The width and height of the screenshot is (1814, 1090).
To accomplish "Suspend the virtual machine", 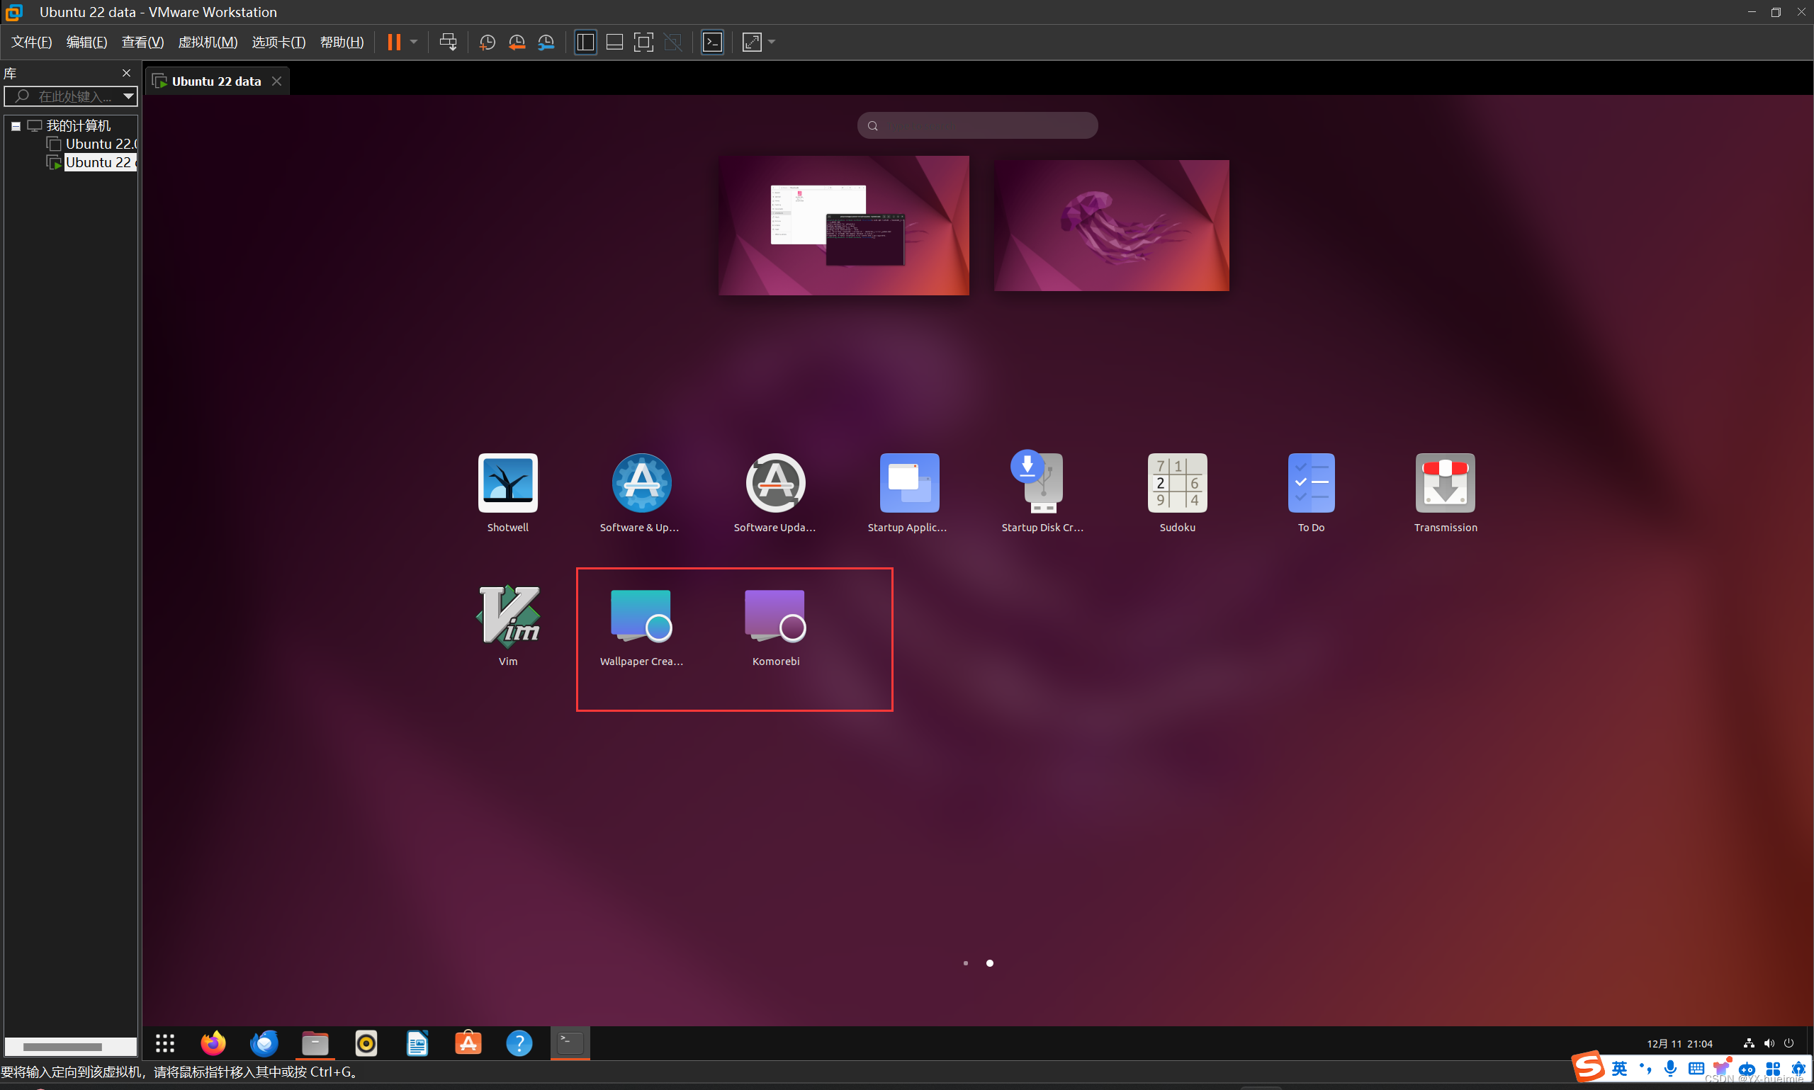I will pyautogui.click(x=395, y=42).
